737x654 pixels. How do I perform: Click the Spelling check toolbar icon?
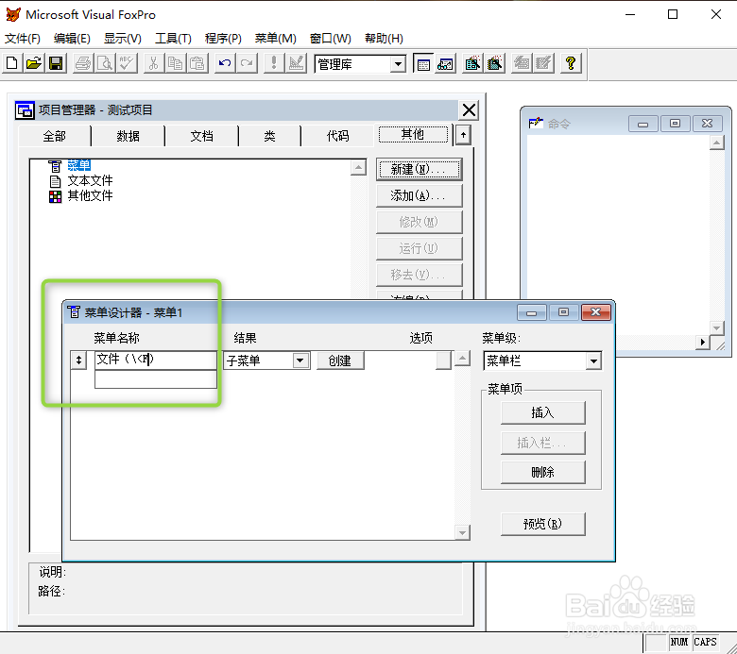pos(127,63)
